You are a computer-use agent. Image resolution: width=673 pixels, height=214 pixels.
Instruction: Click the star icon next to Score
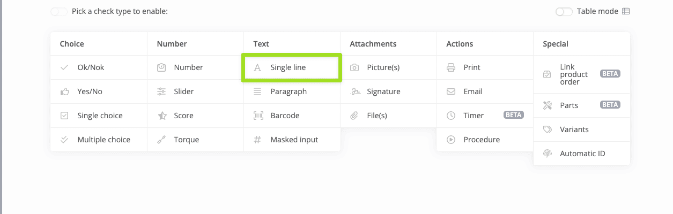pyautogui.click(x=161, y=116)
